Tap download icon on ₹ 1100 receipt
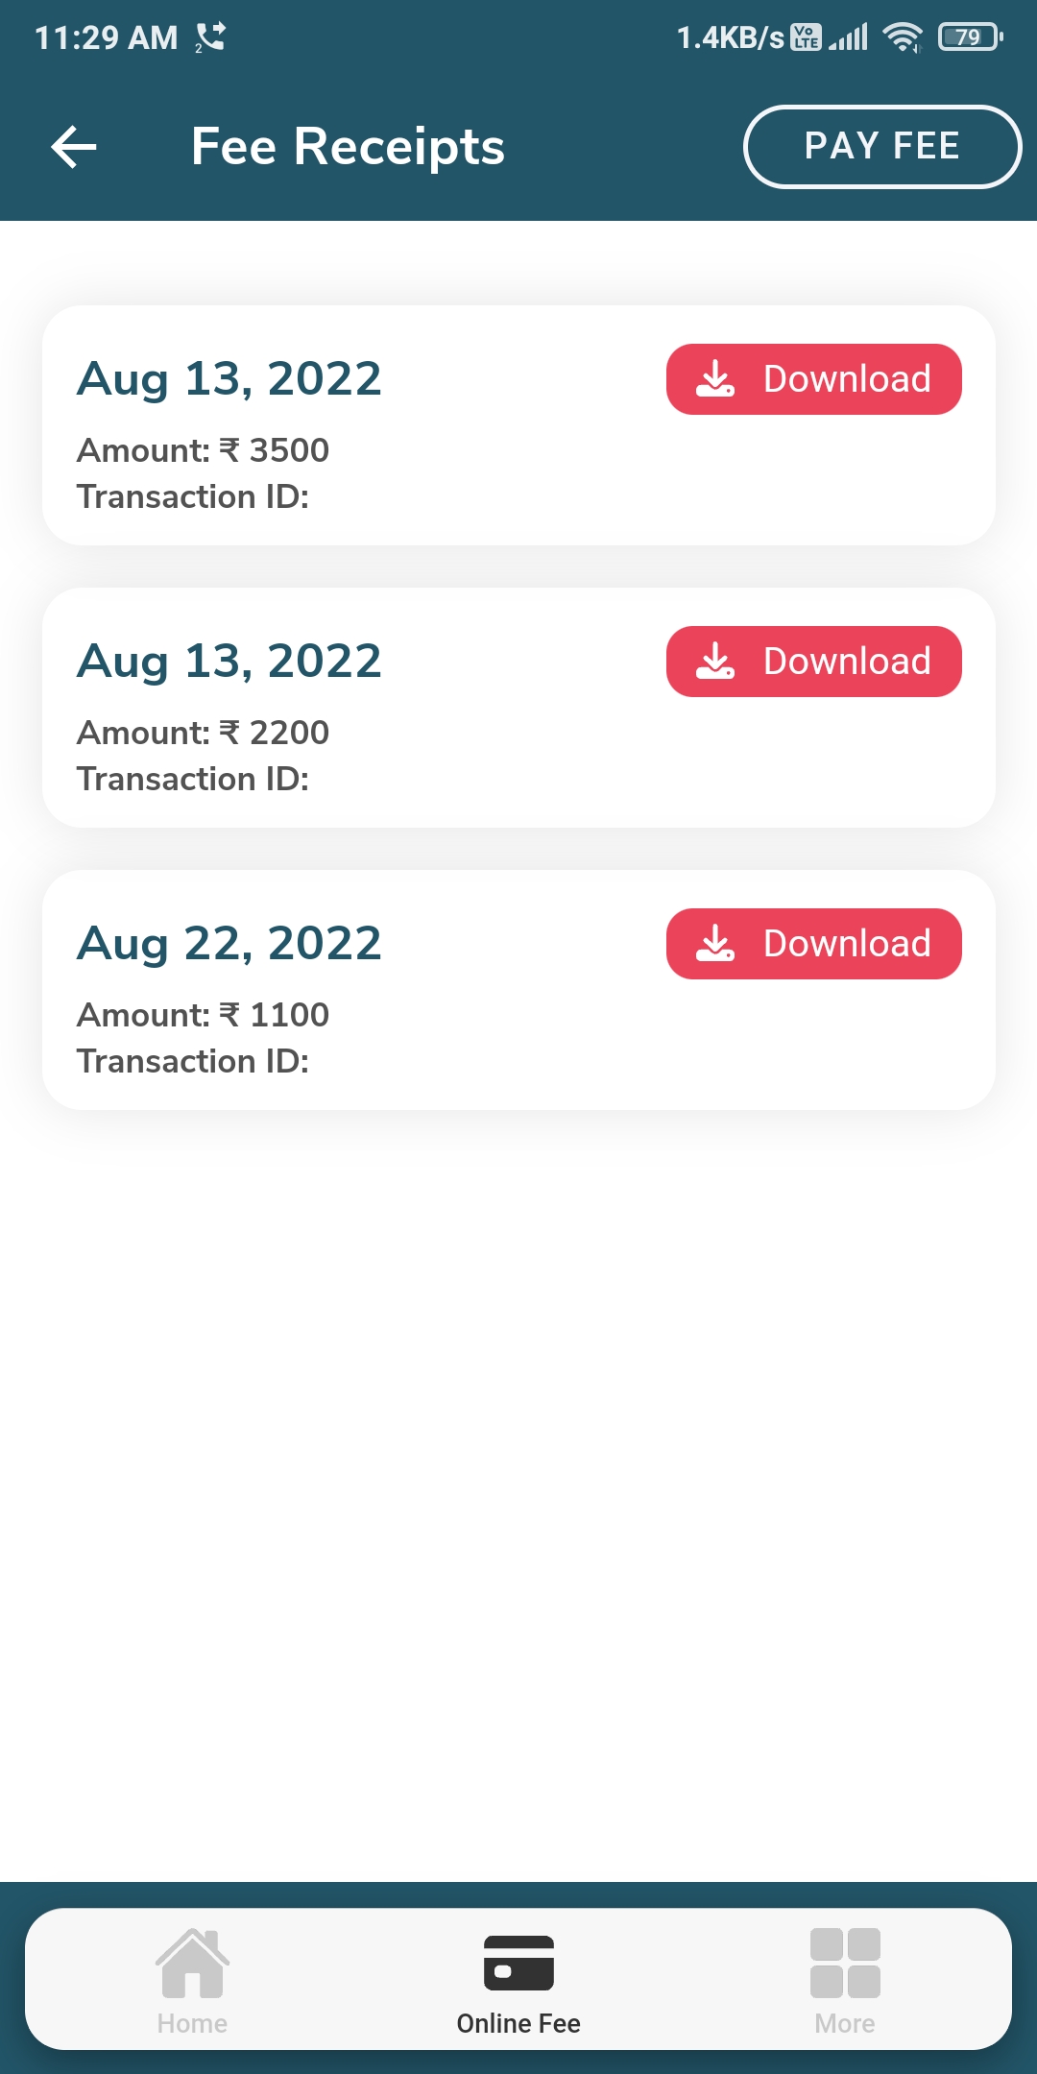This screenshot has width=1037, height=2074. [x=715, y=944]
